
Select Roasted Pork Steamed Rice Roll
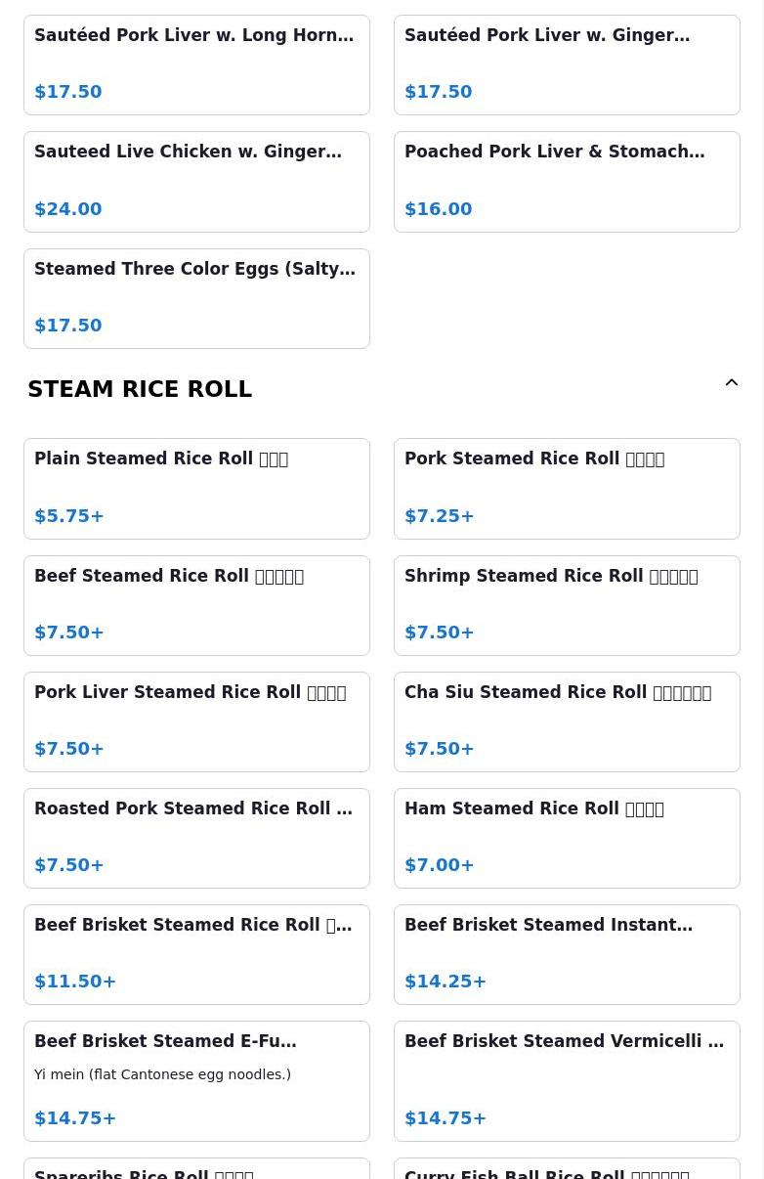pyautogui.click(x=196, y=837)
